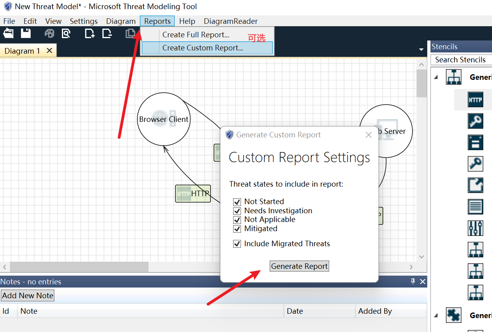The height and width of the screenshot is (332, 492).
Task: Click the canvas scroll right arrow
Action: click(x=411, y=267)
